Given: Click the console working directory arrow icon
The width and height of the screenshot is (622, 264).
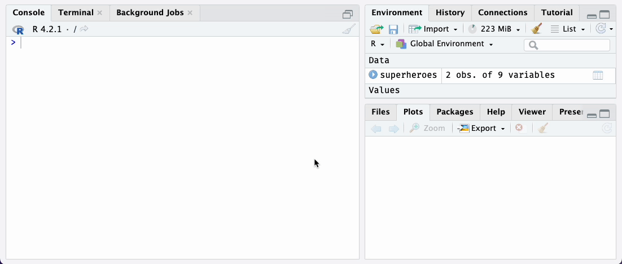Looking at the screenshot, I should point(84,29).
